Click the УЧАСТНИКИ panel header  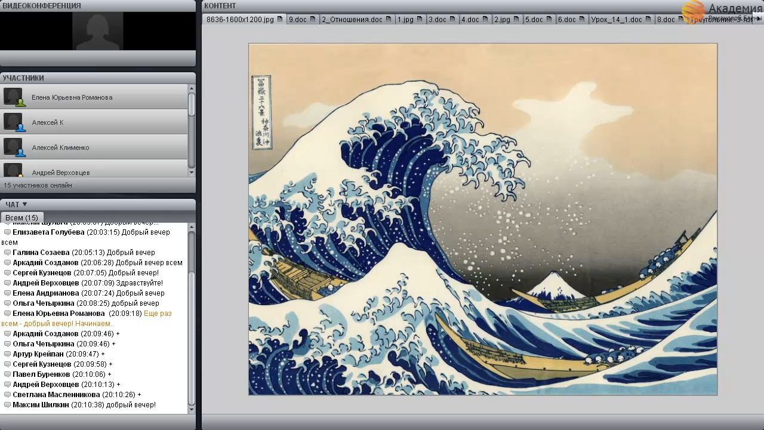click(98, 78)
